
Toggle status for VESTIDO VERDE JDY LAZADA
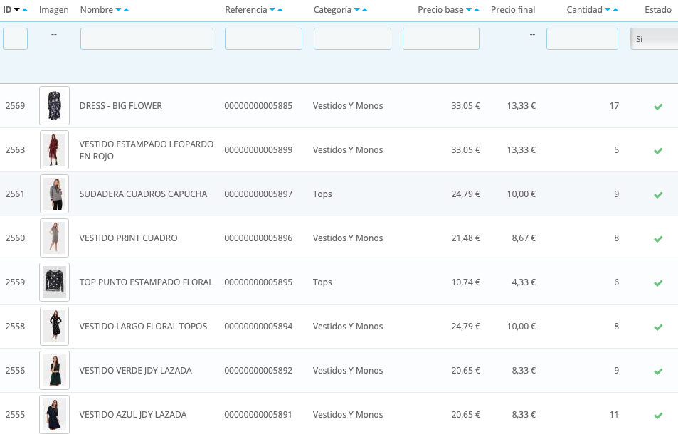658,371
